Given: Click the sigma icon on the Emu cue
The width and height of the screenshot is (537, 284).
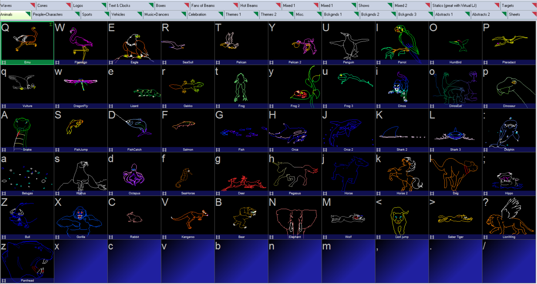Looking at the screenshot, I should coord(51,24).
